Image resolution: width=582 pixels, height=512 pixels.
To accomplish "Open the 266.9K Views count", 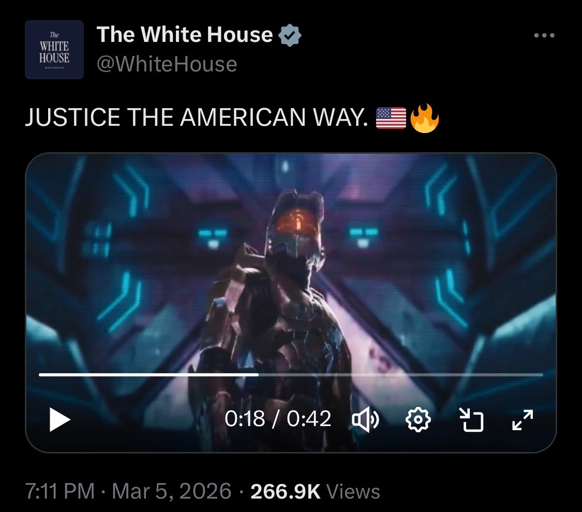I will click(315, 491).
